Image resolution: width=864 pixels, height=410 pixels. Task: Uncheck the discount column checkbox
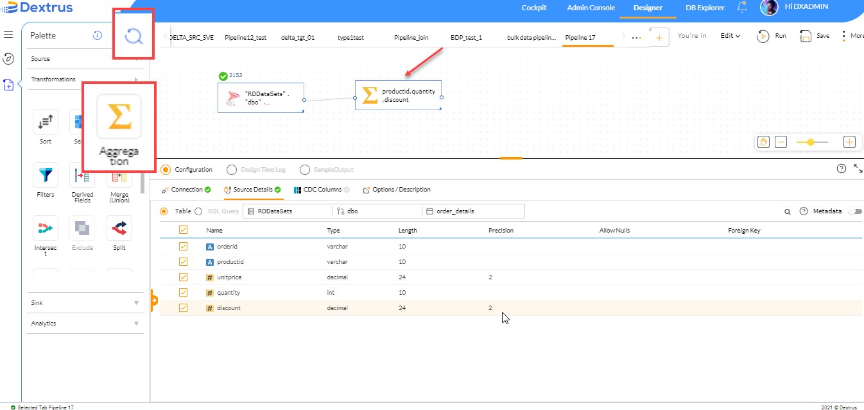coord(183,307)
